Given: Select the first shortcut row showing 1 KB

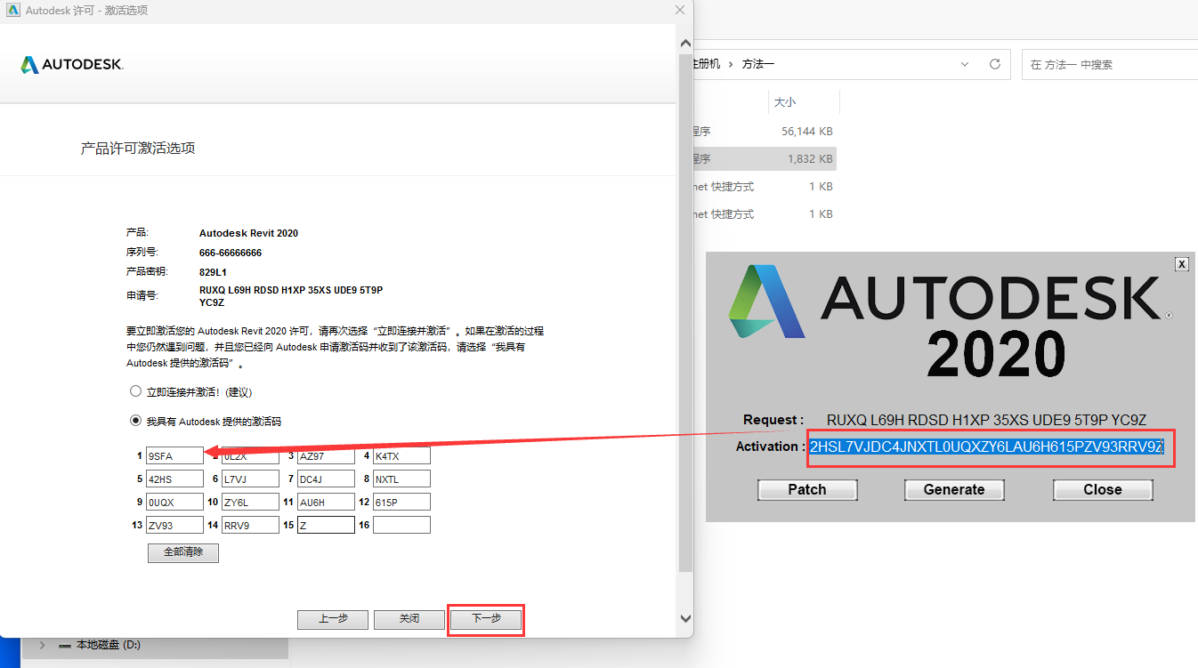Looking at the screenshot, I should tap(764, 187).
